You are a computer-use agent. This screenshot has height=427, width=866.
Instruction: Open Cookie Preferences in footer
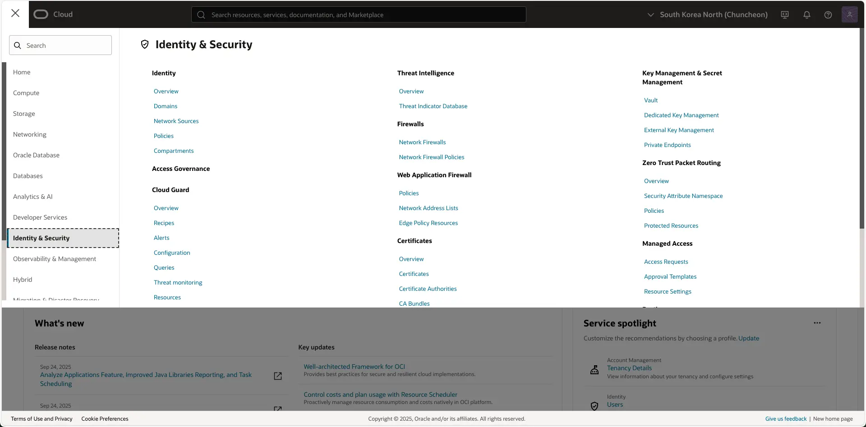pos(105,419)
